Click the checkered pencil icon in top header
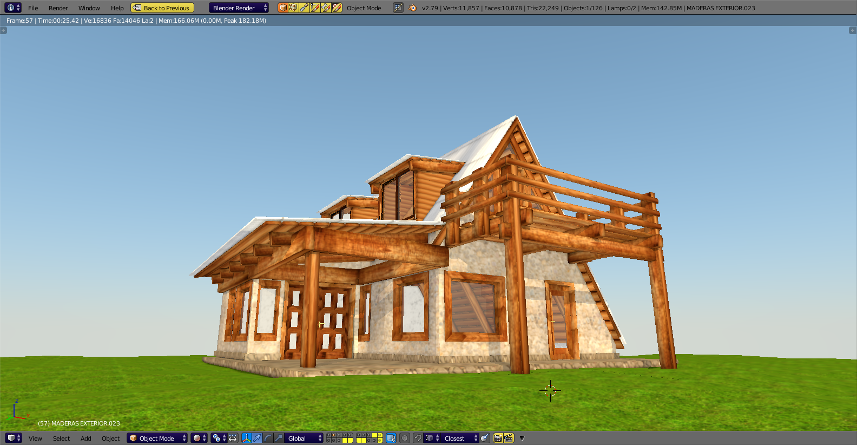The height and width of the screenshot is (445, 857). click(x=337, y=8)
